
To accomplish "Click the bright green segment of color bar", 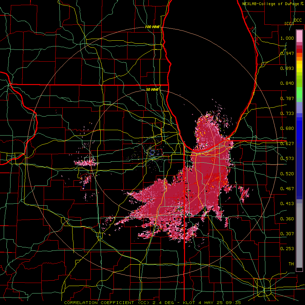I will pos(299,93).
